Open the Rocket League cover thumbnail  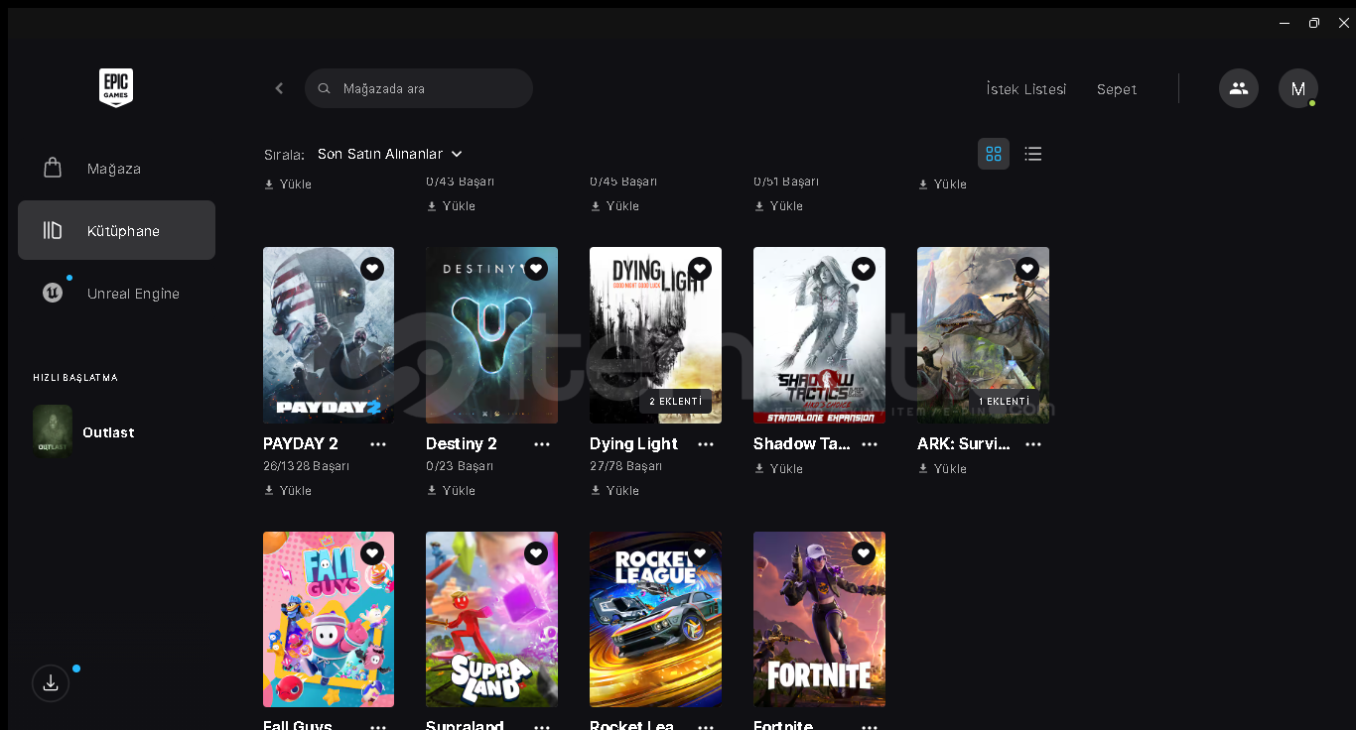655,619
